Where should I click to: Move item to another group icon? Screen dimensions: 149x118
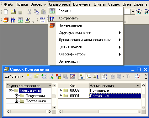pyautogui.click(x=96, y=76)
